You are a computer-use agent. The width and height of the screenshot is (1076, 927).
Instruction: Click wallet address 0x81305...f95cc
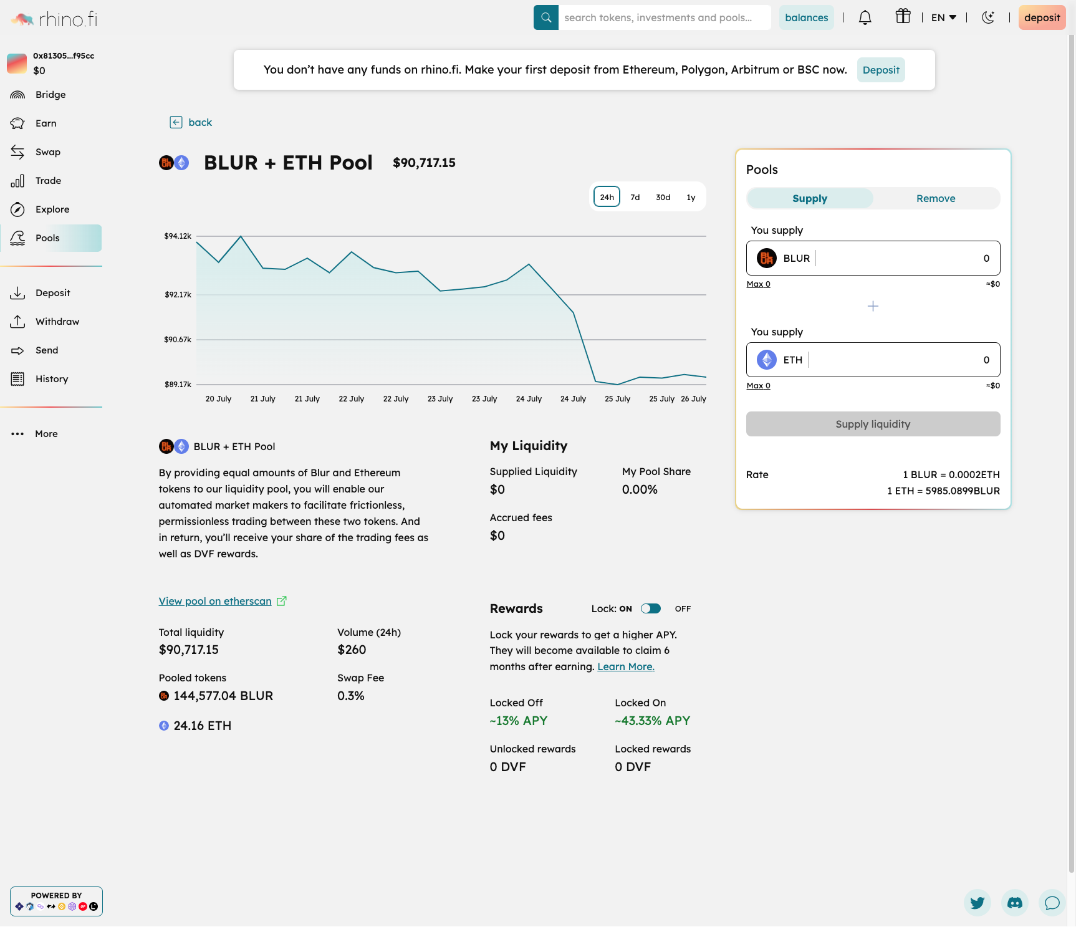pyautogui.click(x=64, y=55)
